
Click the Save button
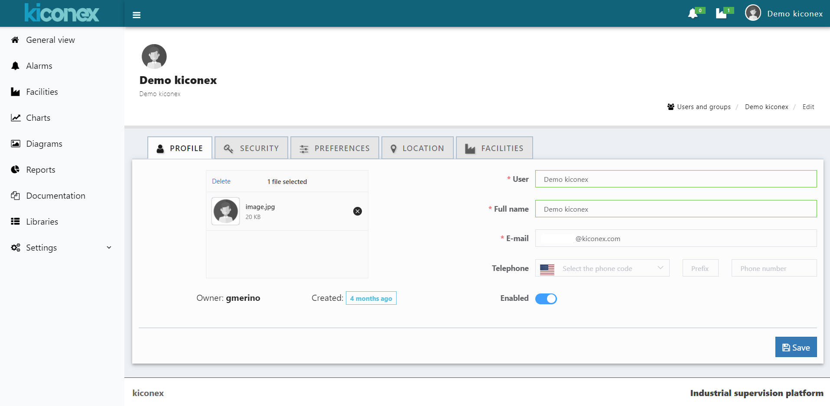click(796, 347)
